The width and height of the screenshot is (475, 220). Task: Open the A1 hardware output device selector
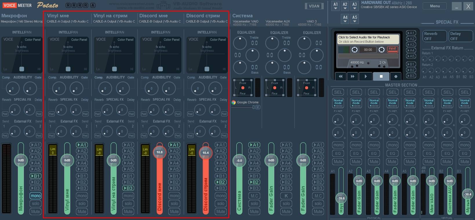[336, 6]
